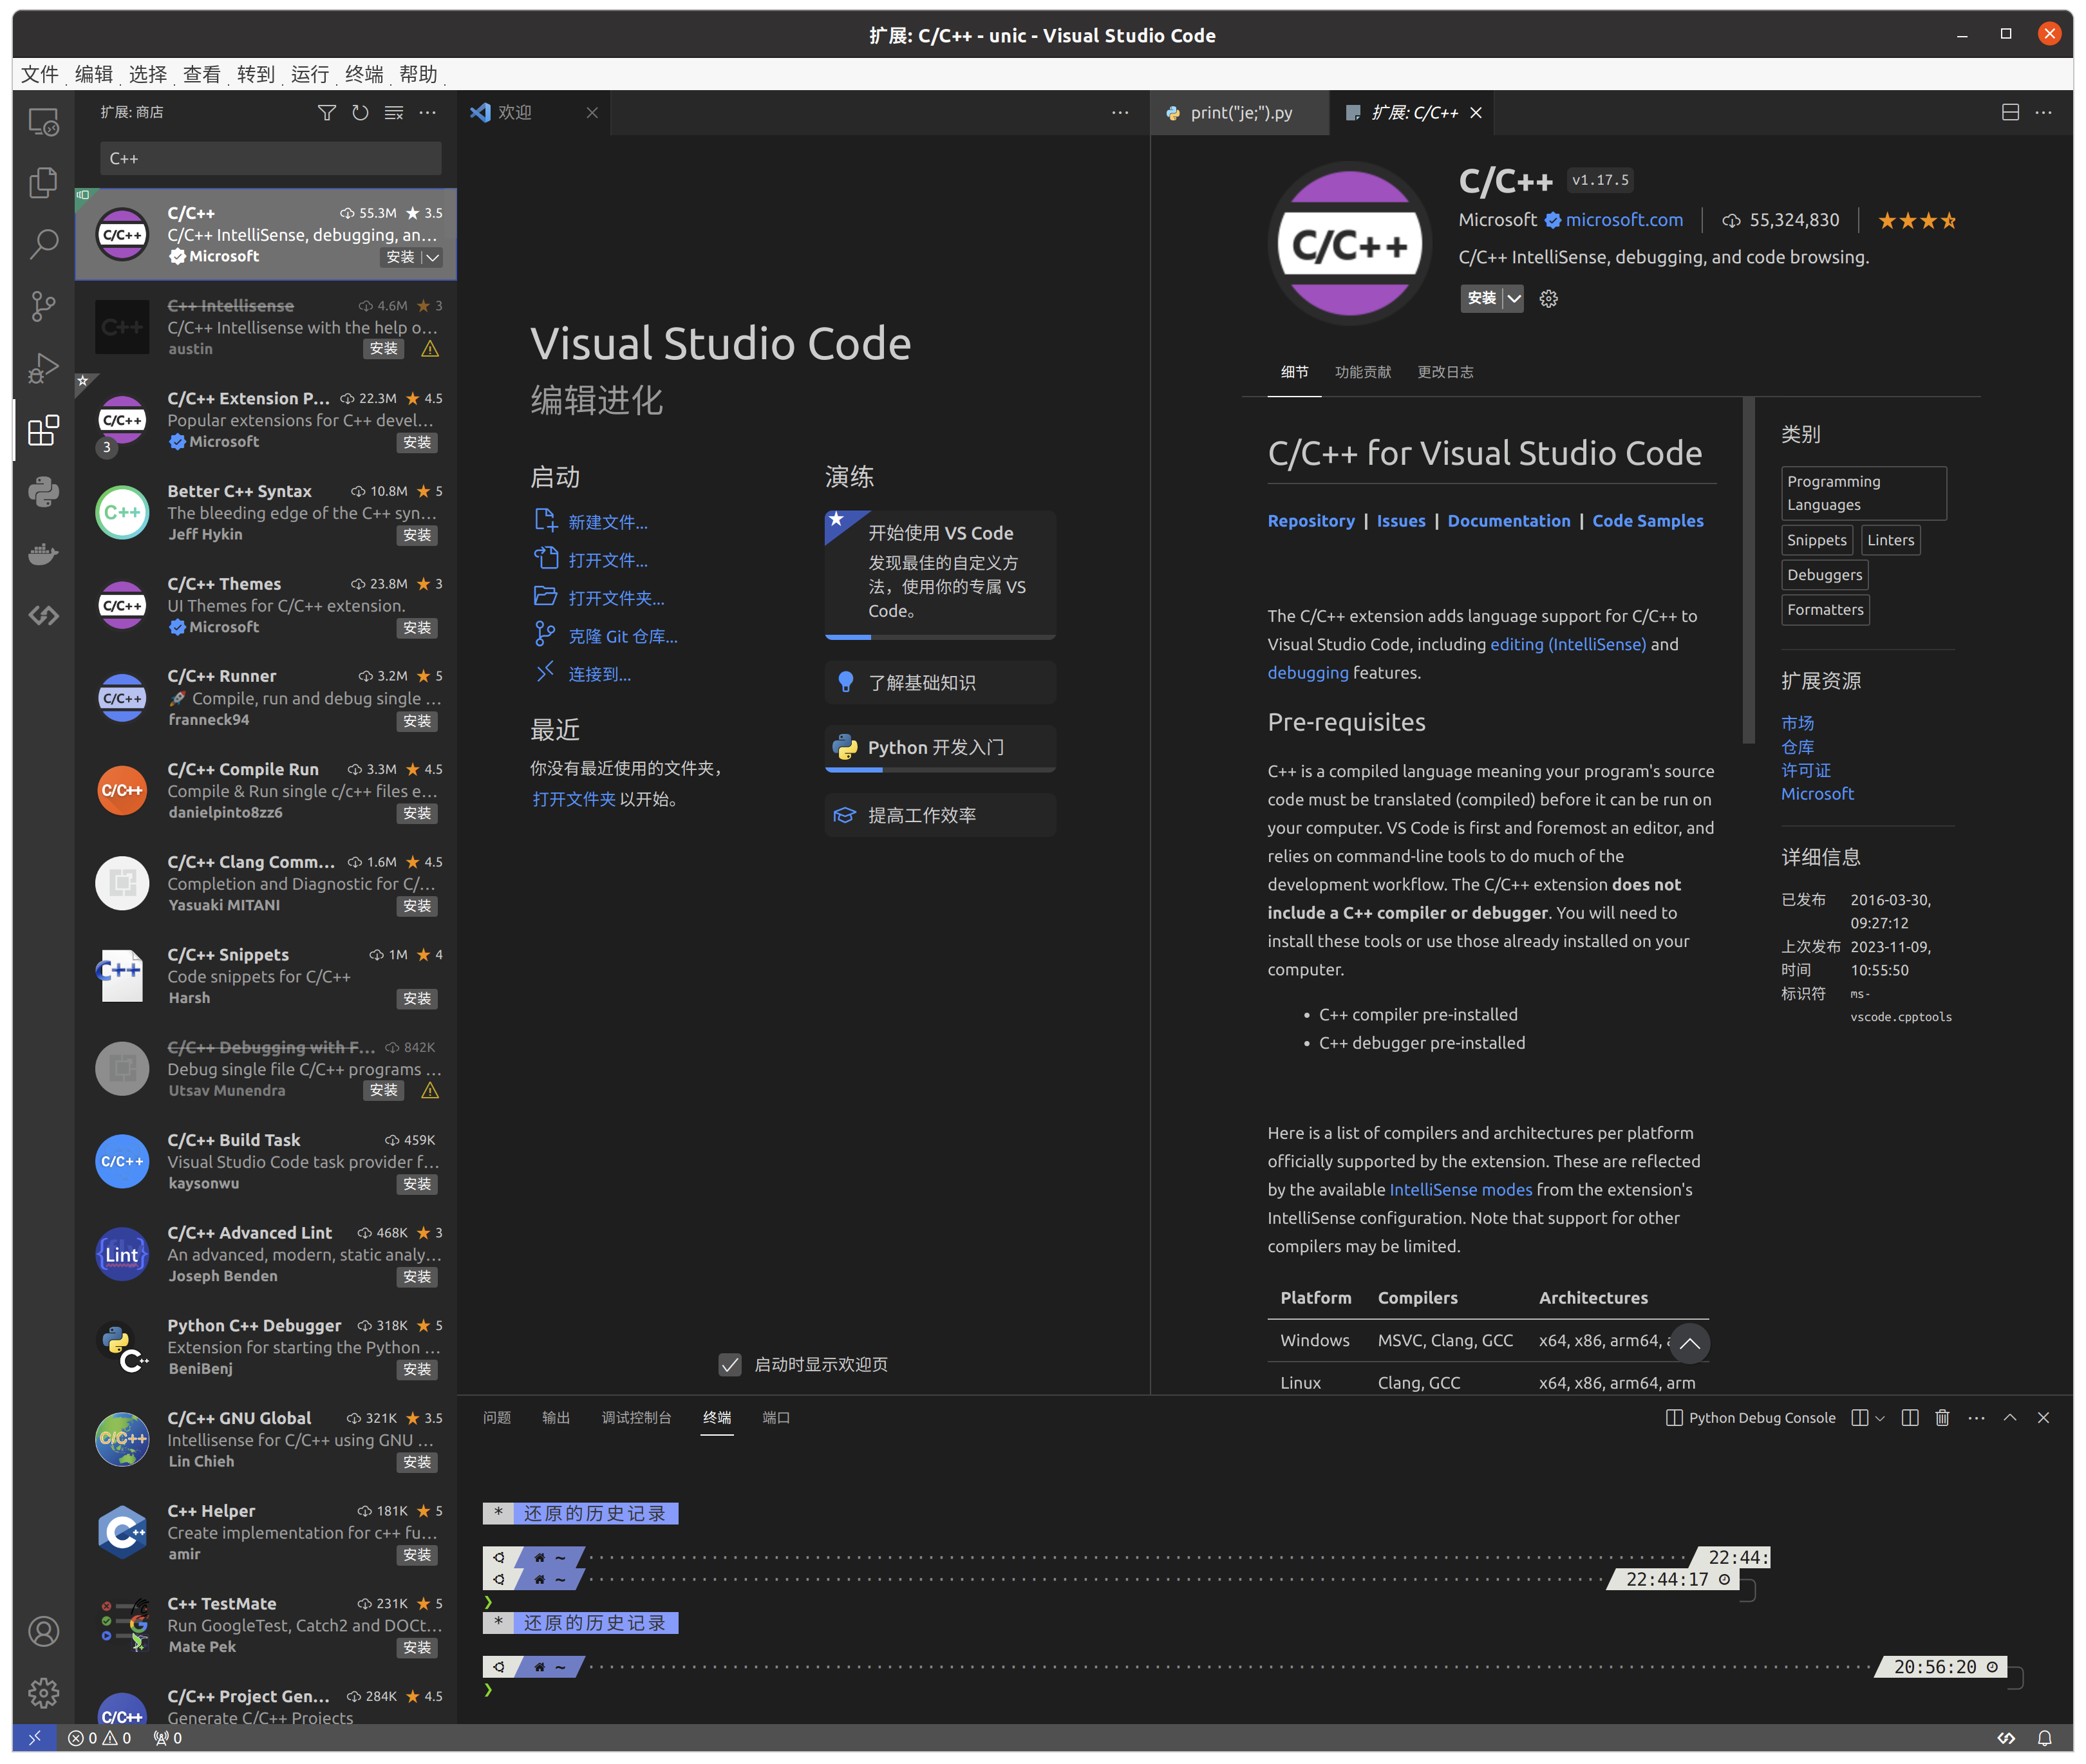The image size is (2086, 1764).
Task: Click the scroll-to-top arrow in extension page
Action: [x=1690, y=1344]
